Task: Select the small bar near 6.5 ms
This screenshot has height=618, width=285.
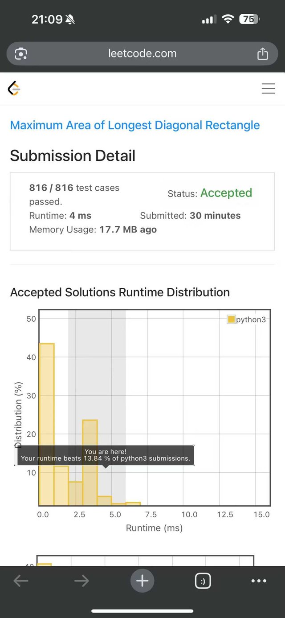Action: click(133, 503)
